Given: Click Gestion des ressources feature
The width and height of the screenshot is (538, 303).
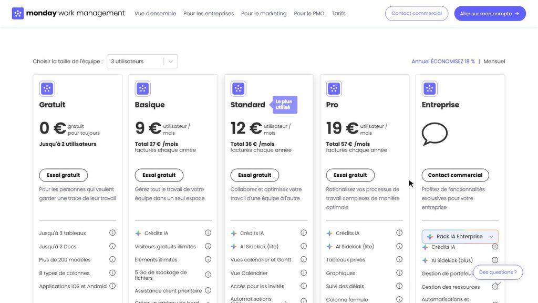Looking at the screenshot, I should click(450, 287).
